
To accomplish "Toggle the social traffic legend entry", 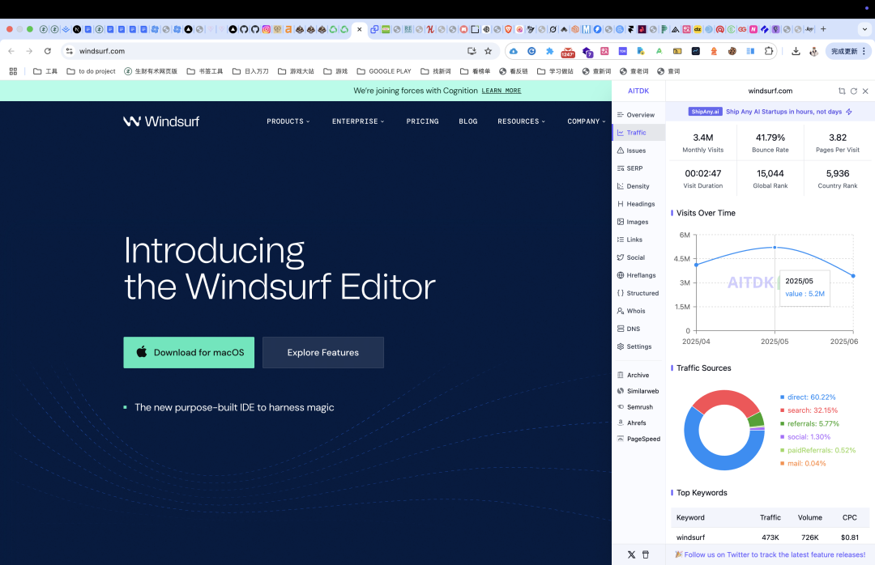I will 805,437.
